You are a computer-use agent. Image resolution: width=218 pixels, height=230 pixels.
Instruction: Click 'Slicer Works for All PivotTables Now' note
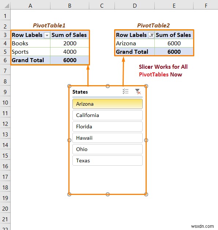click(x=163, y=71)
